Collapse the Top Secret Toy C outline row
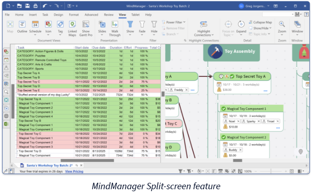The width and height of the screenshot is (312, 193). 17,134
